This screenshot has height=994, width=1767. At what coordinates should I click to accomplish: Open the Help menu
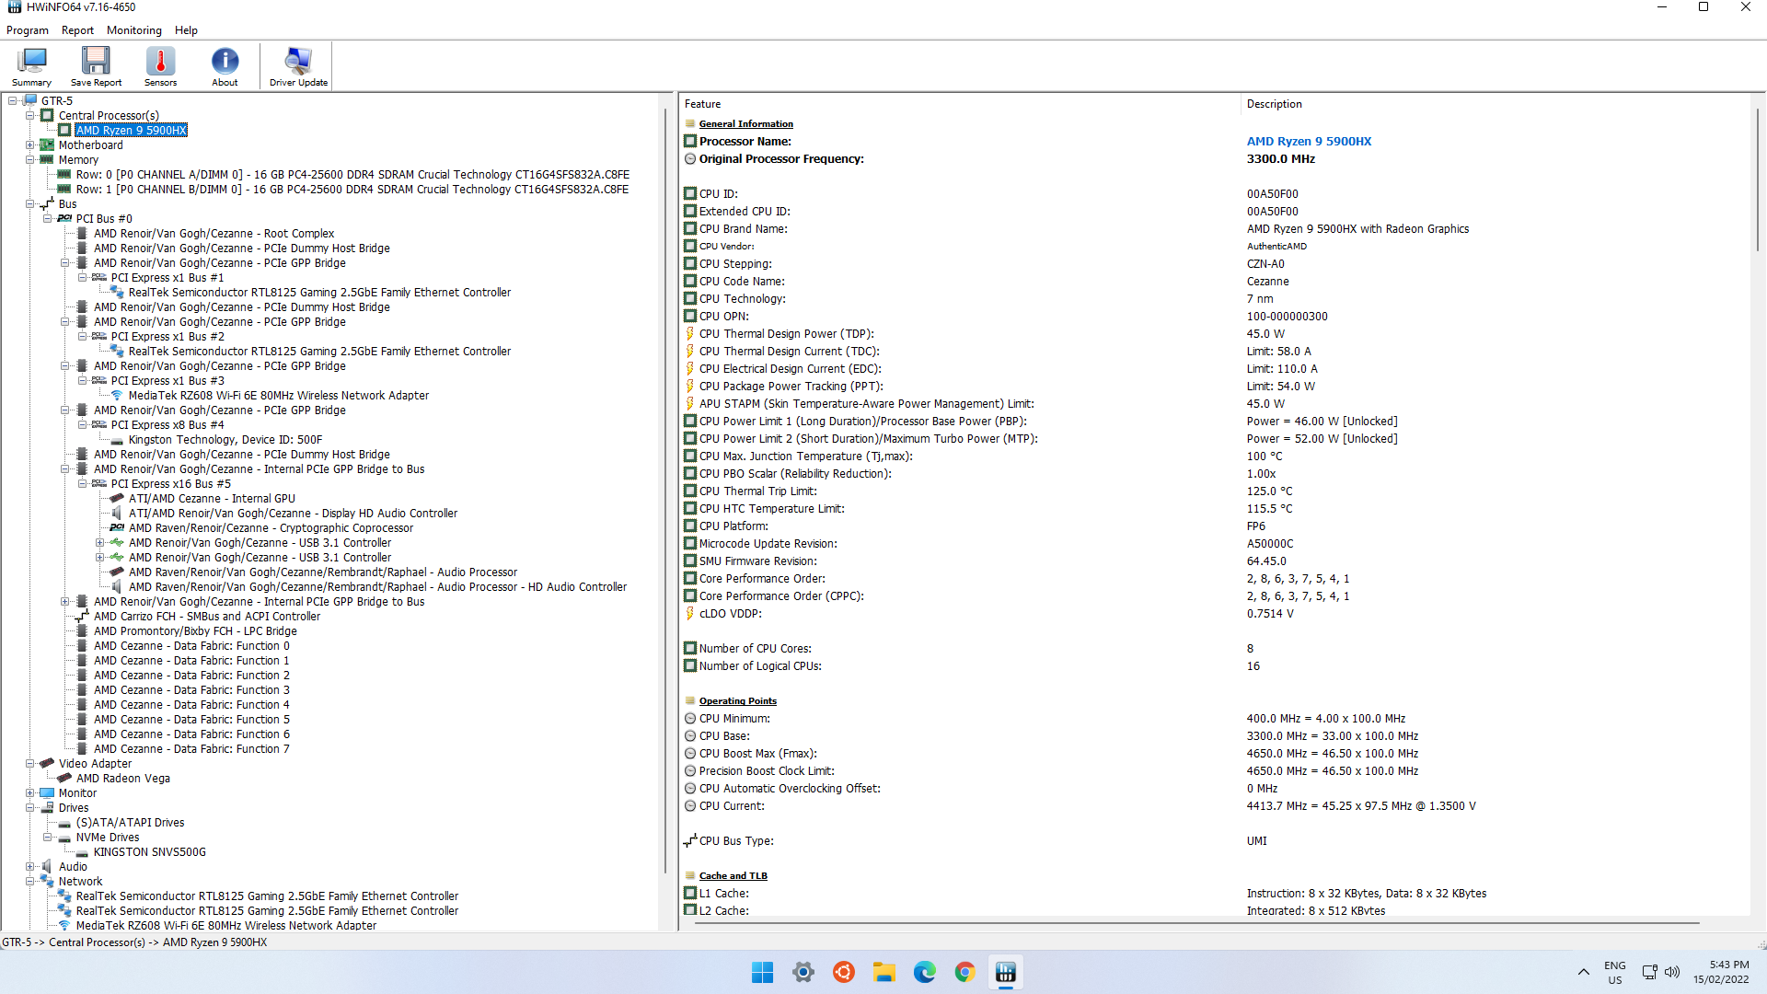point(186,30)
